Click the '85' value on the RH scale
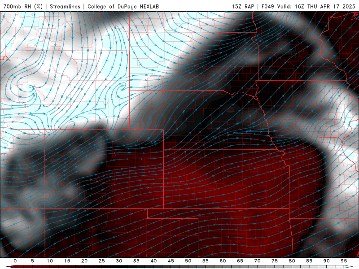Image resolution: width=359 pixels, height=269 pixels. click(309, 261)
